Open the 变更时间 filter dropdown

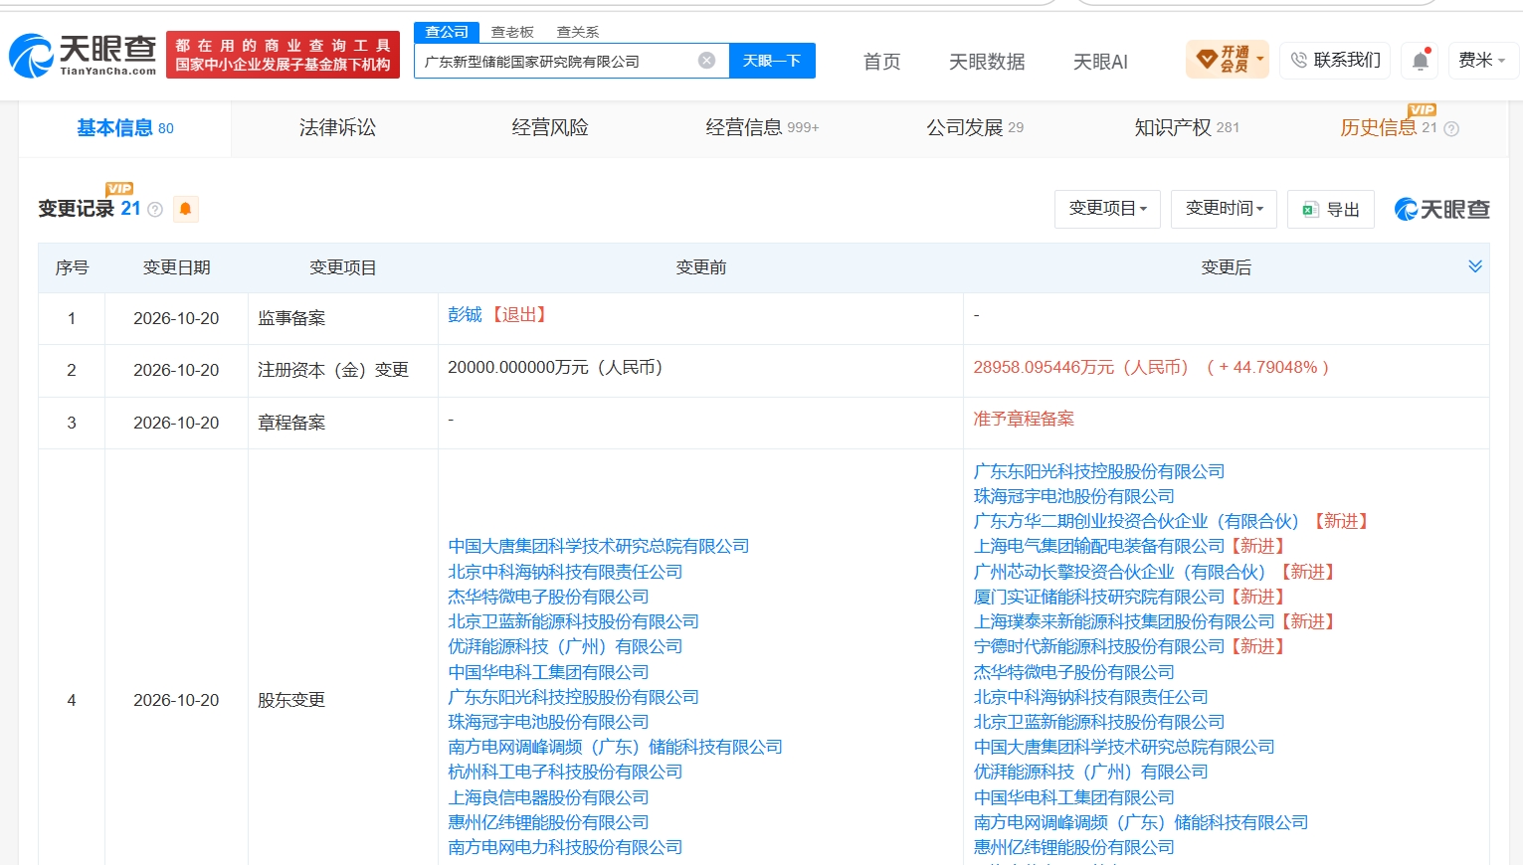[1225, 209]
